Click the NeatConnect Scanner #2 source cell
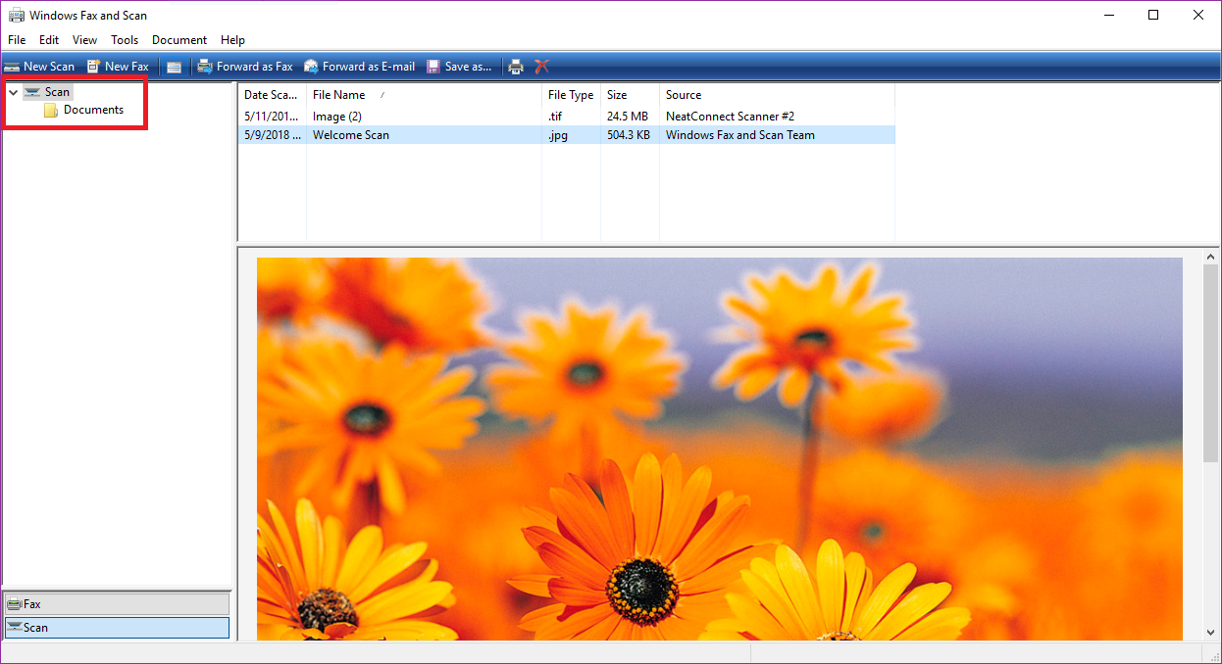The height and width of the screenshot is (664, 1222). (x=730, y=117)
